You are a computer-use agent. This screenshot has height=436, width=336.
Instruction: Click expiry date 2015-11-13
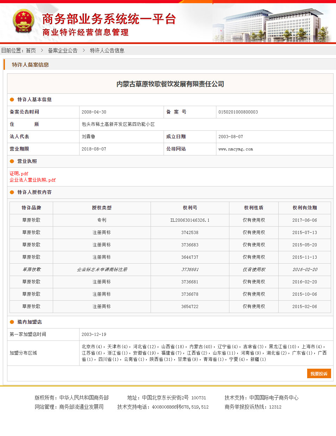tap(305, 257)
